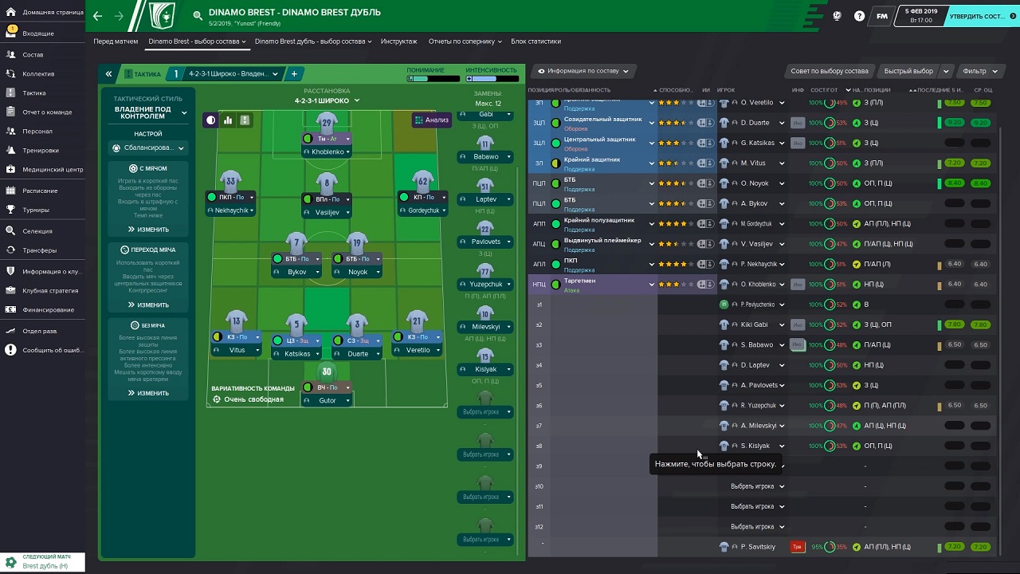Image resolution: width=1020 pixels, height=574 pixels.
Task: Click the back navigation arrow
Action: [x=98, y=16]
